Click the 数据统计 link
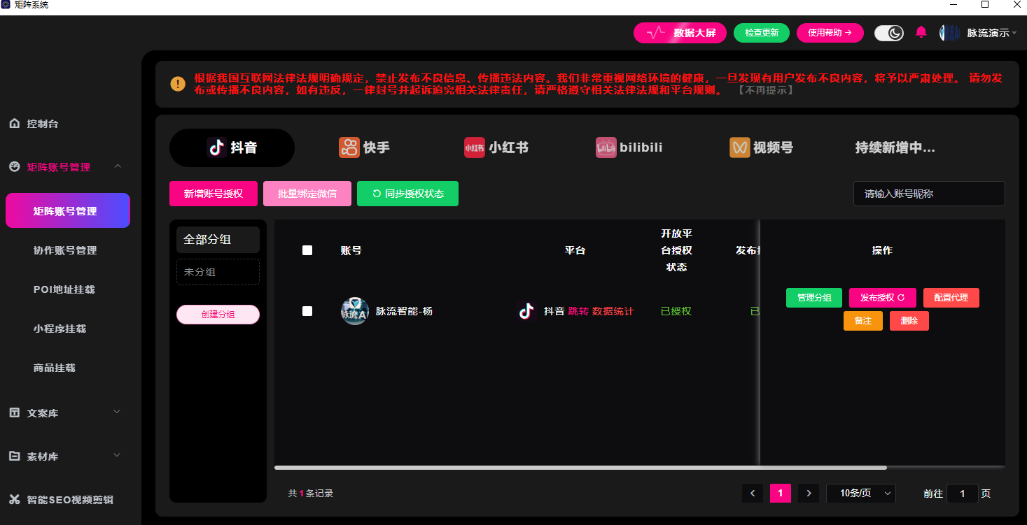 point(613,311)
